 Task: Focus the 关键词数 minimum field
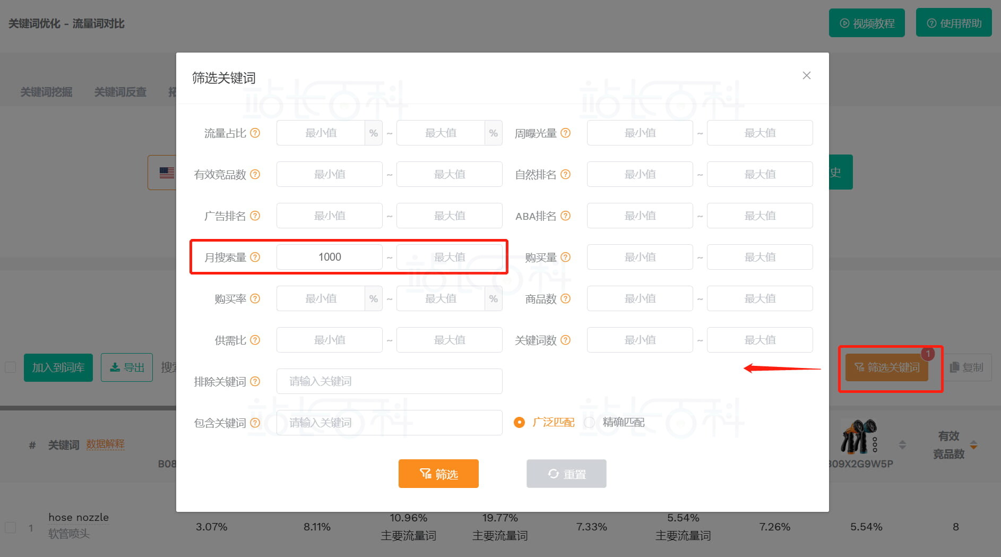640,340
